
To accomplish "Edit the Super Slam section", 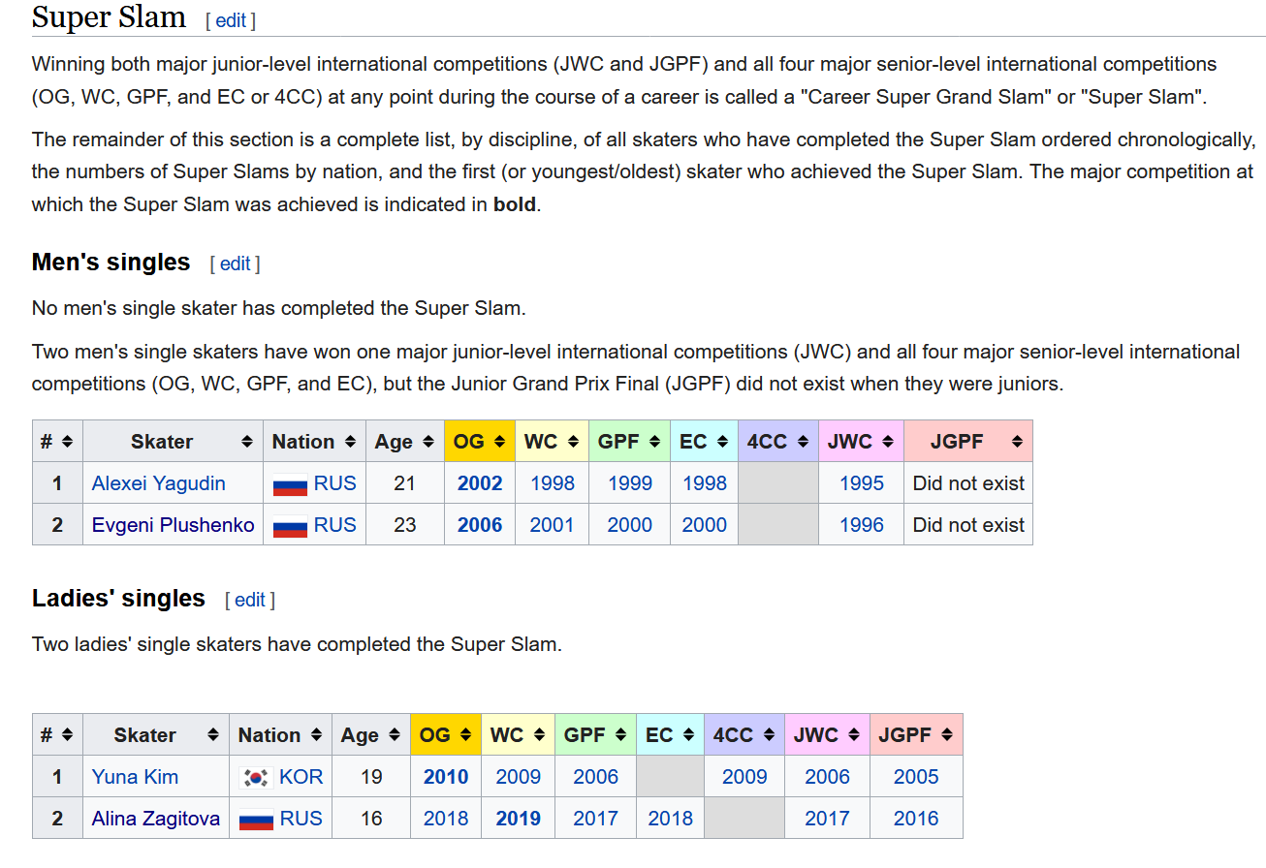I will (x=231, y=20).
